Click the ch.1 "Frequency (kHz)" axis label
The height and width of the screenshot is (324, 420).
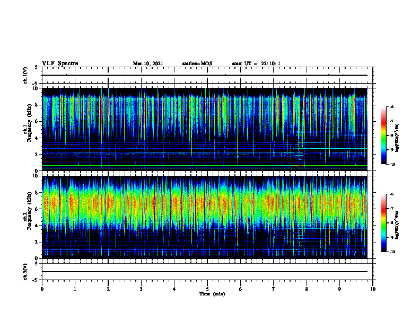click(29, 123)
